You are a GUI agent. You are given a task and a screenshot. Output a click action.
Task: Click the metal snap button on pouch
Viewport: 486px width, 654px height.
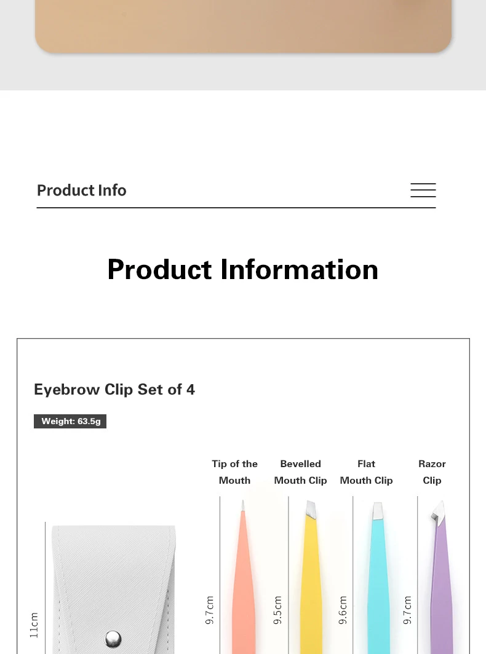tap(113, 639)
